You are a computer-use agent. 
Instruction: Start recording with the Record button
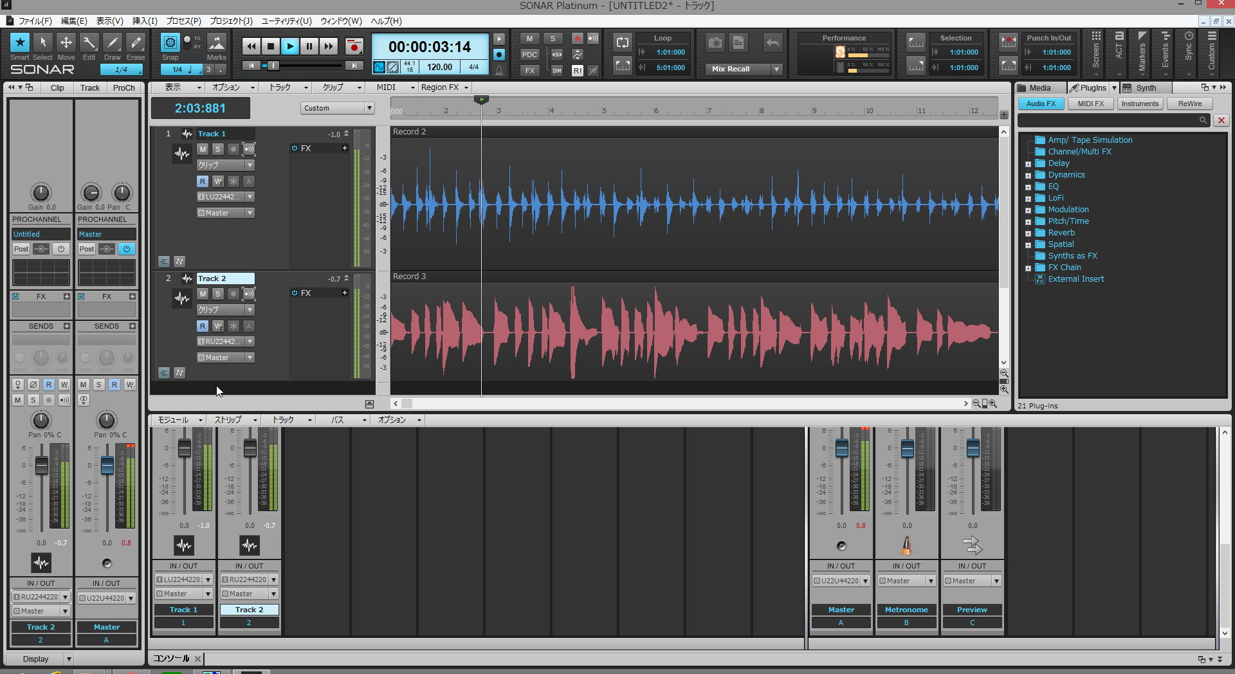tap(354, 46)
